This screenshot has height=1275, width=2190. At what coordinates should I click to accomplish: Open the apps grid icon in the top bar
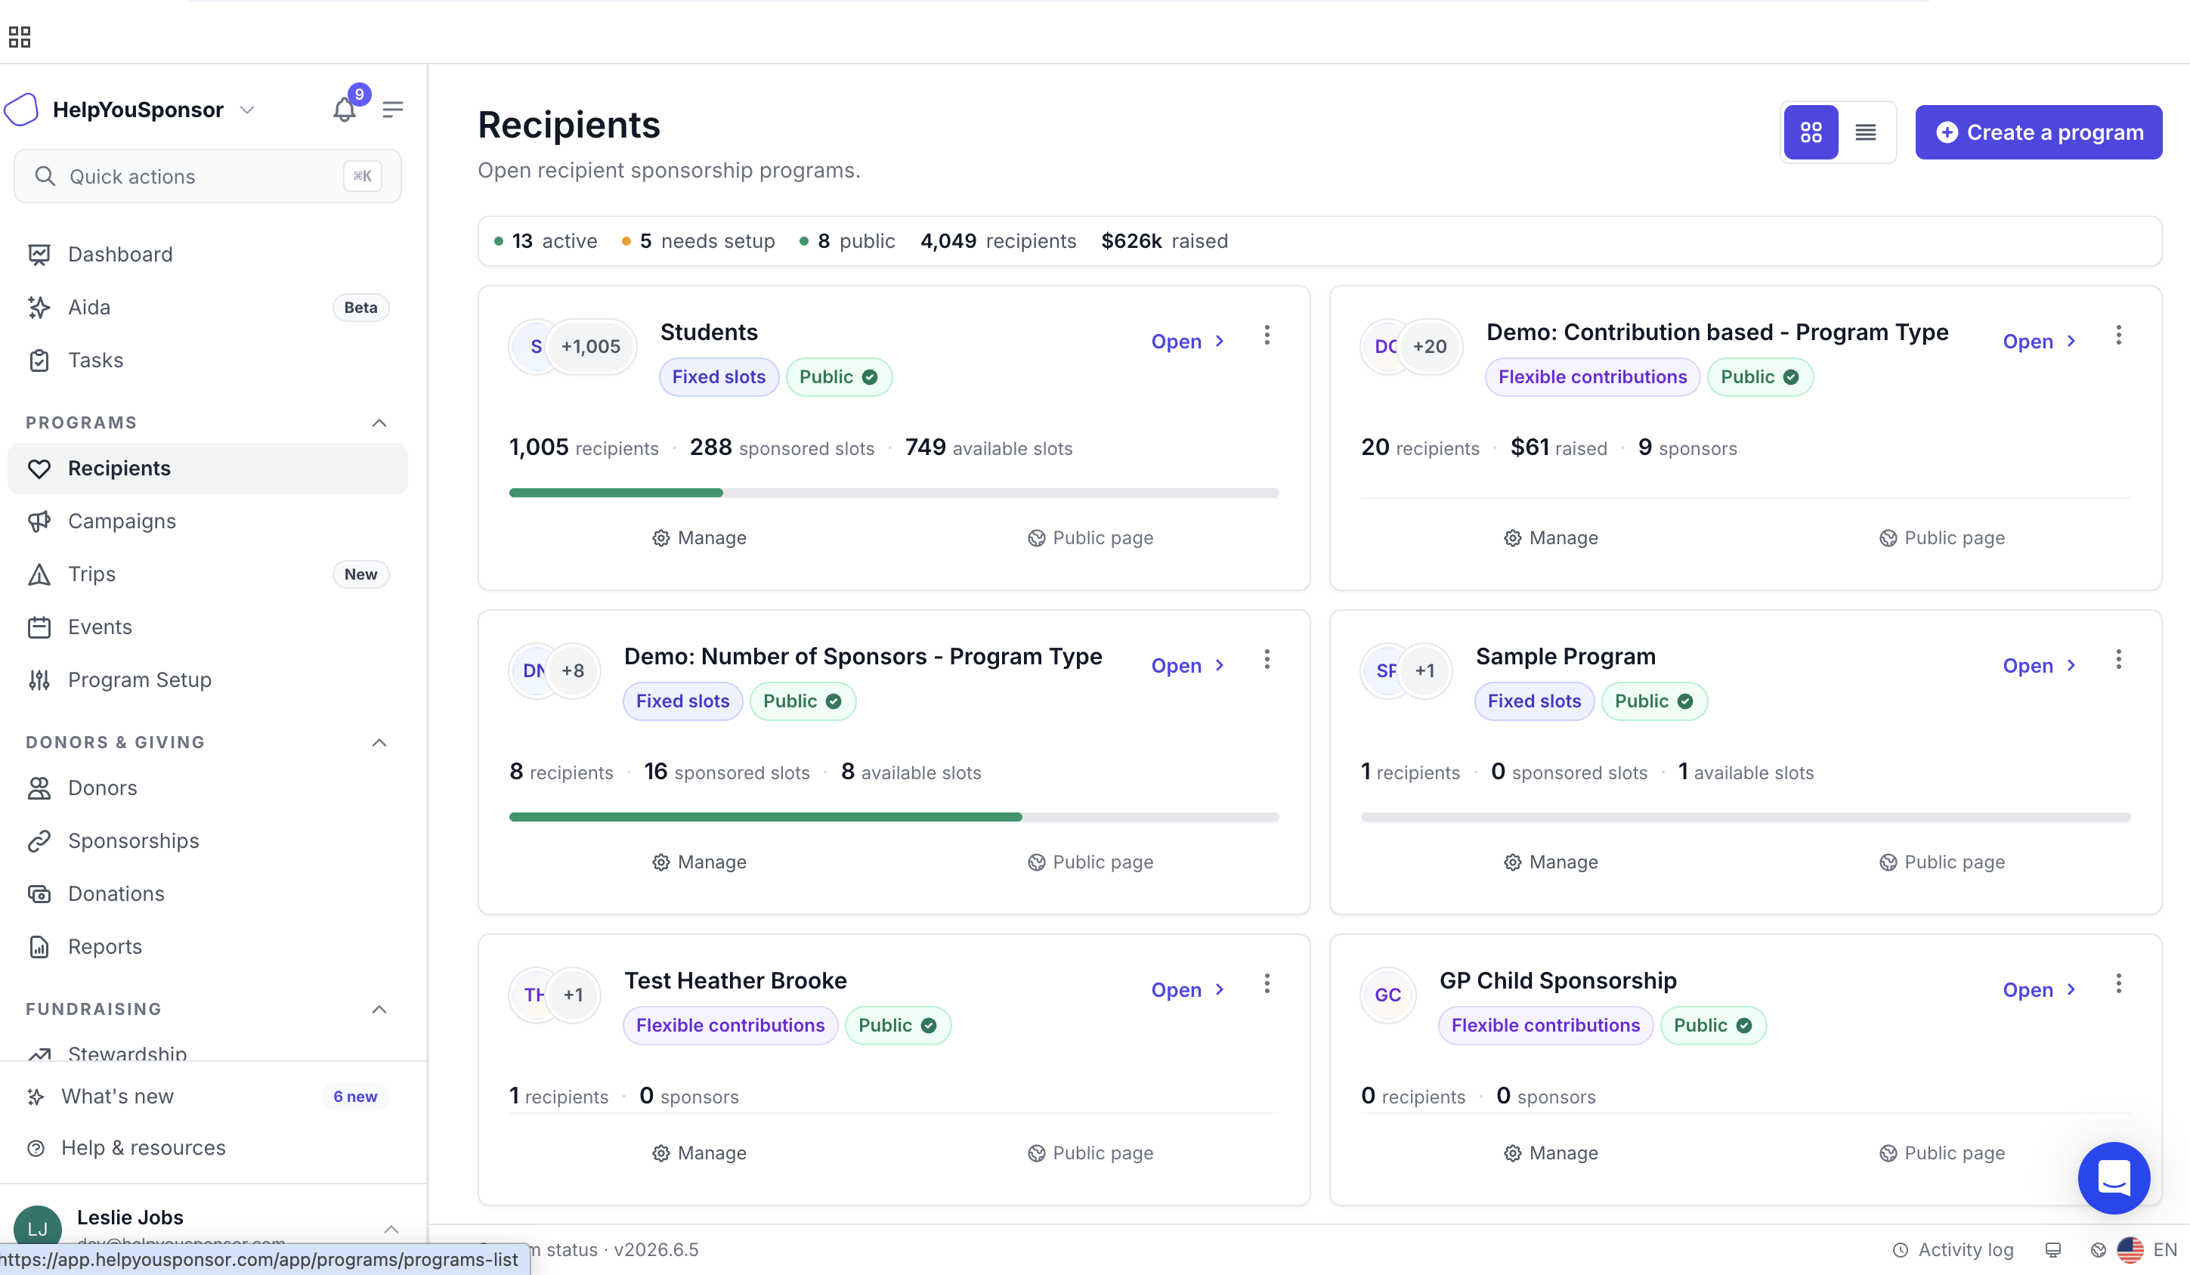[19, 36]
